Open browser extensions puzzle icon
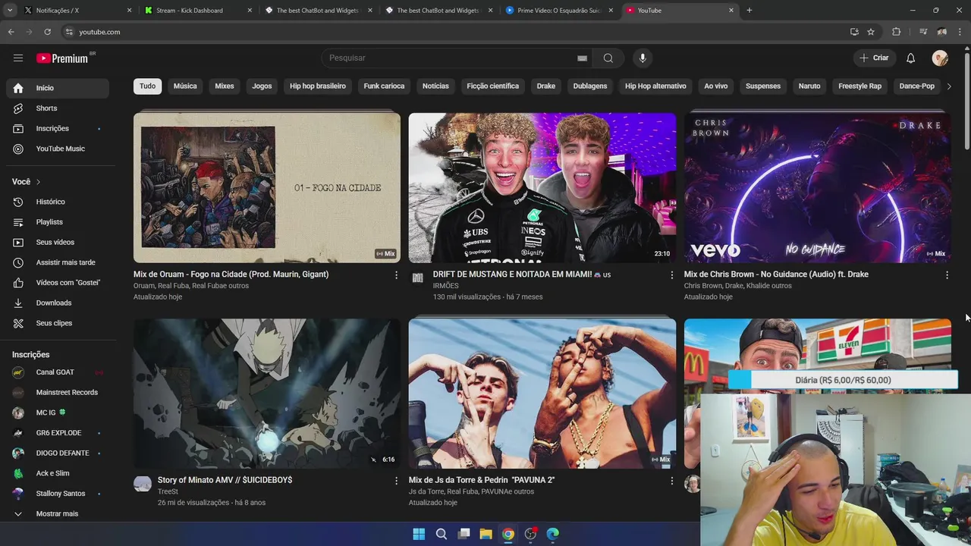 [897, 32]
